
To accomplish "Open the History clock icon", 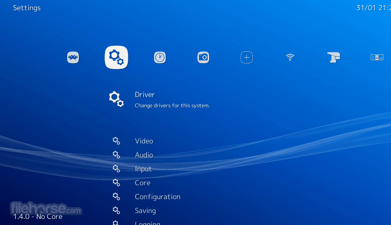I will coord(160,58).
